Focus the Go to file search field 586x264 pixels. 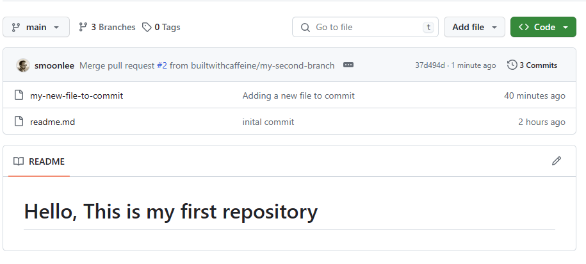click(x=365, y=27)
